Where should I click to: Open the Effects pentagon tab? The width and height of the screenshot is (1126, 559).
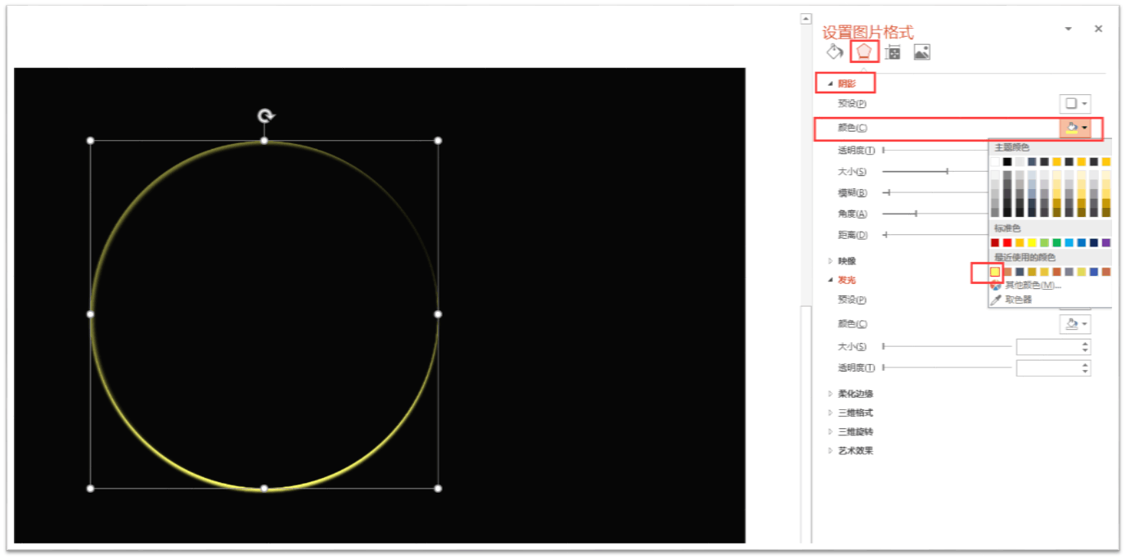pyautogui.click(x=864, y=52)
